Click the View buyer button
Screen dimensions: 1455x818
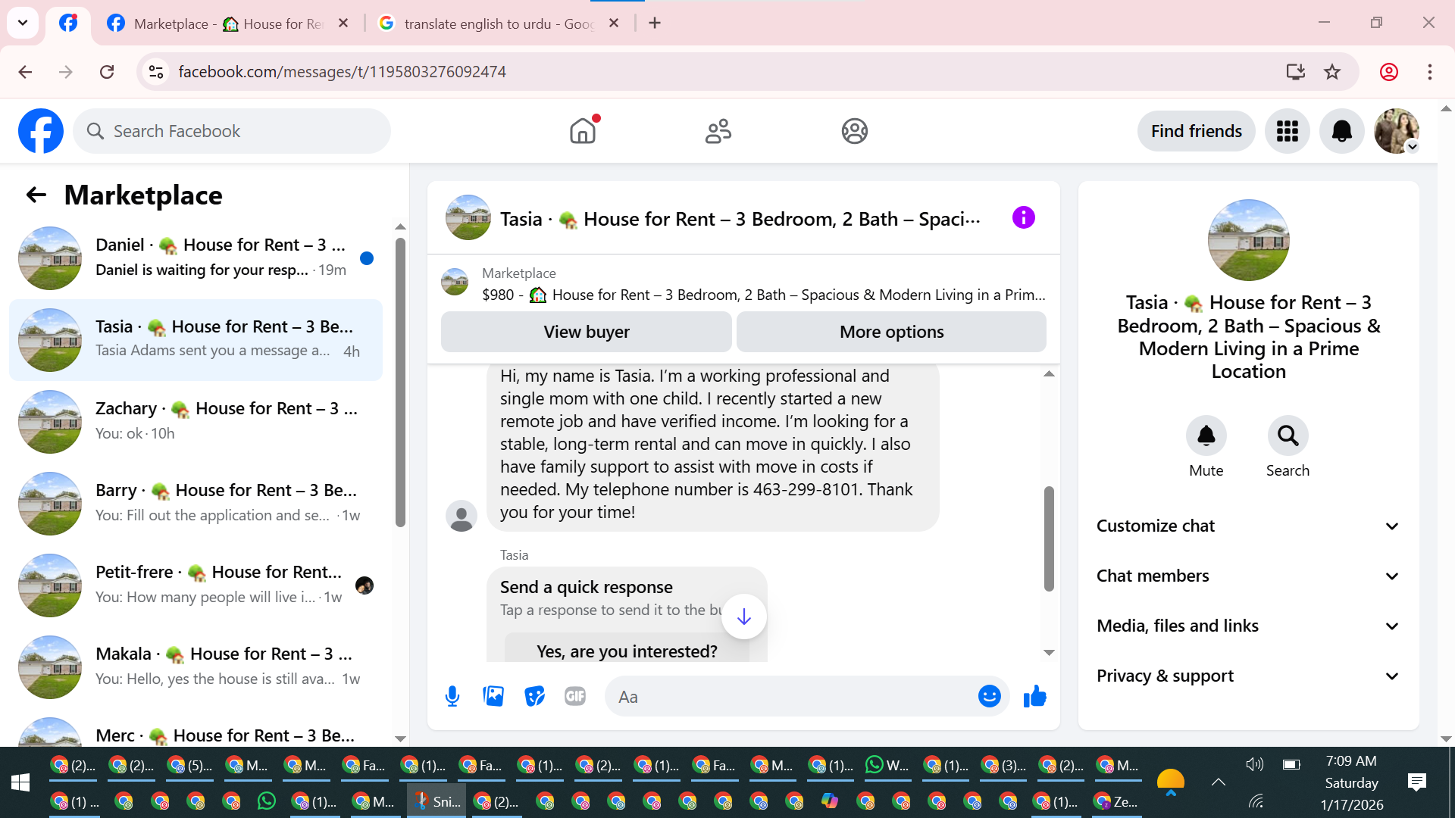[x=586, y=332]
